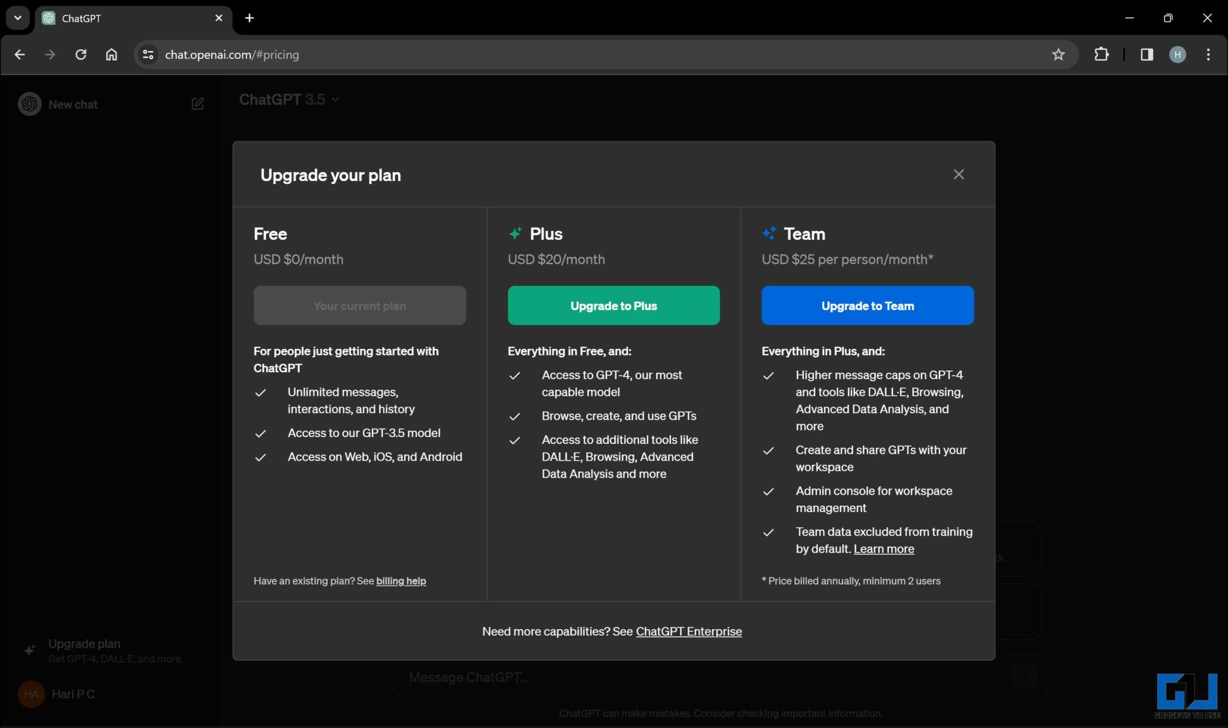Screen dimensions: 1228x728
Task: Open the Chrome three-dot menu
Action: (1208, 55)
